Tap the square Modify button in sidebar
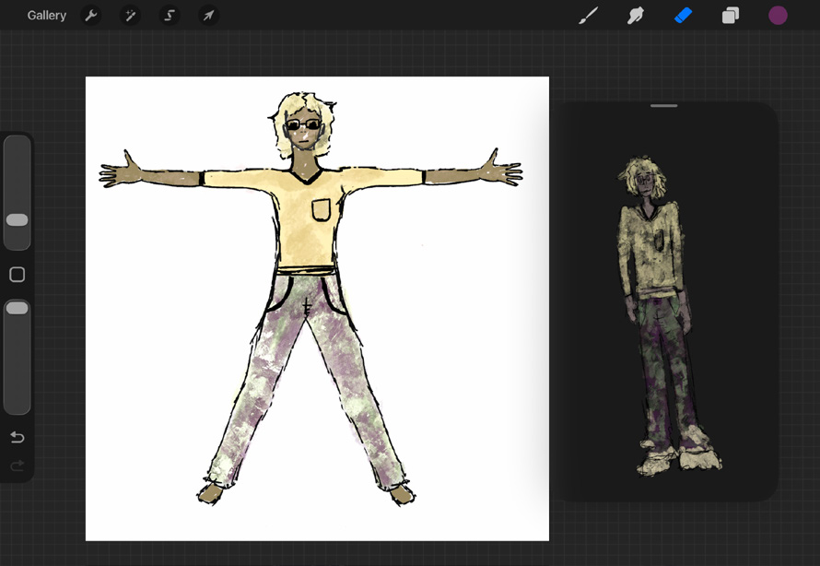 (x=18, y=275)
